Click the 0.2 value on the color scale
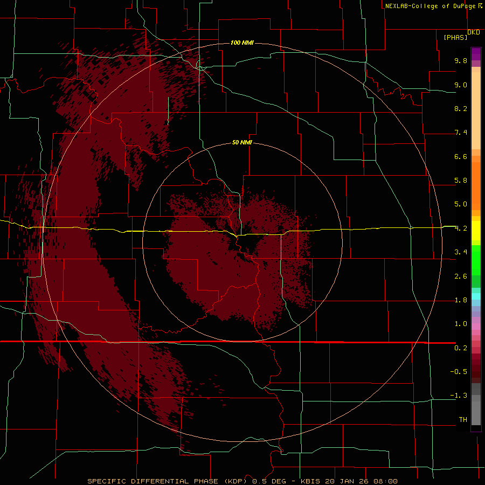 [x=461, y=348]
